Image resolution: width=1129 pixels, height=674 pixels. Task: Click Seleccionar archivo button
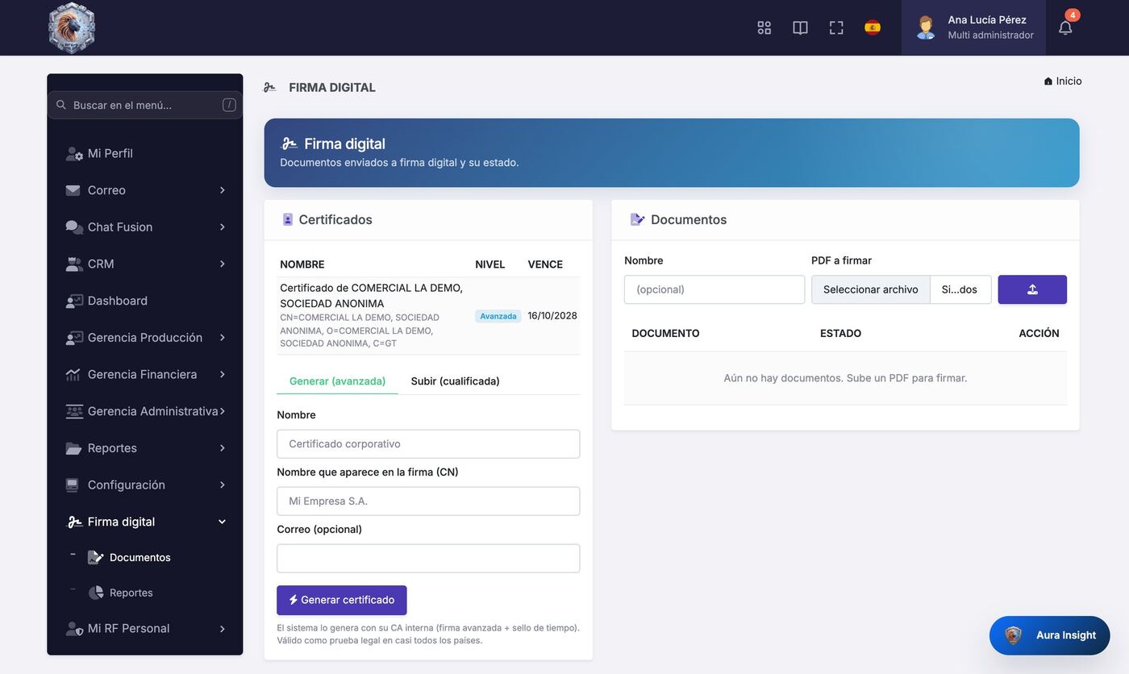(871, 289)
